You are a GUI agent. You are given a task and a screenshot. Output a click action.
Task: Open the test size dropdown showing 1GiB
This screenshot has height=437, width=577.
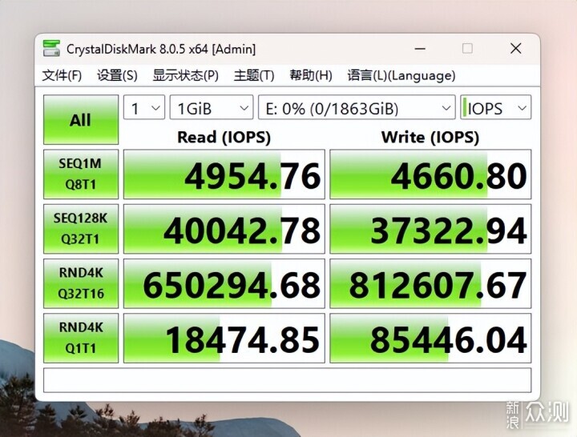tap(212, 107)
